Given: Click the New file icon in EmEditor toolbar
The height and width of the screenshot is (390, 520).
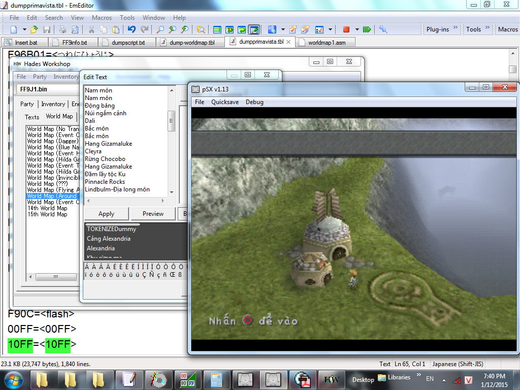Looking at the screenshot, I should (x=14, y=29).
